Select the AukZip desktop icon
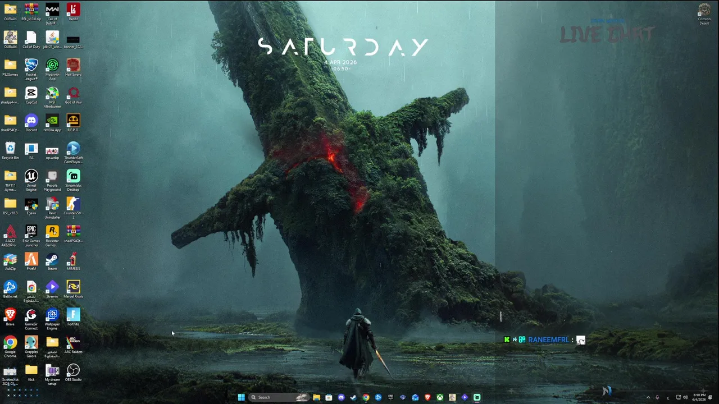Image resolution: width=719 pixels, height=404 pixels. pos(10,262)
